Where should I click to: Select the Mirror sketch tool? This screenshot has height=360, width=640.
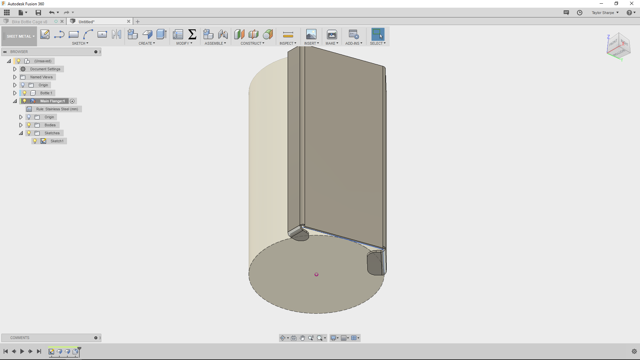pyautogui.click(x=117, y=34)
